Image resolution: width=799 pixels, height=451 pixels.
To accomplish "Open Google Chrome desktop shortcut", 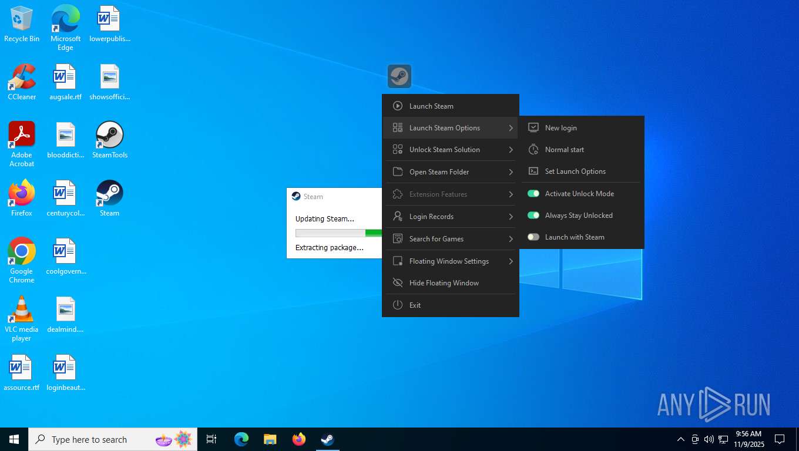I will 22,260.
